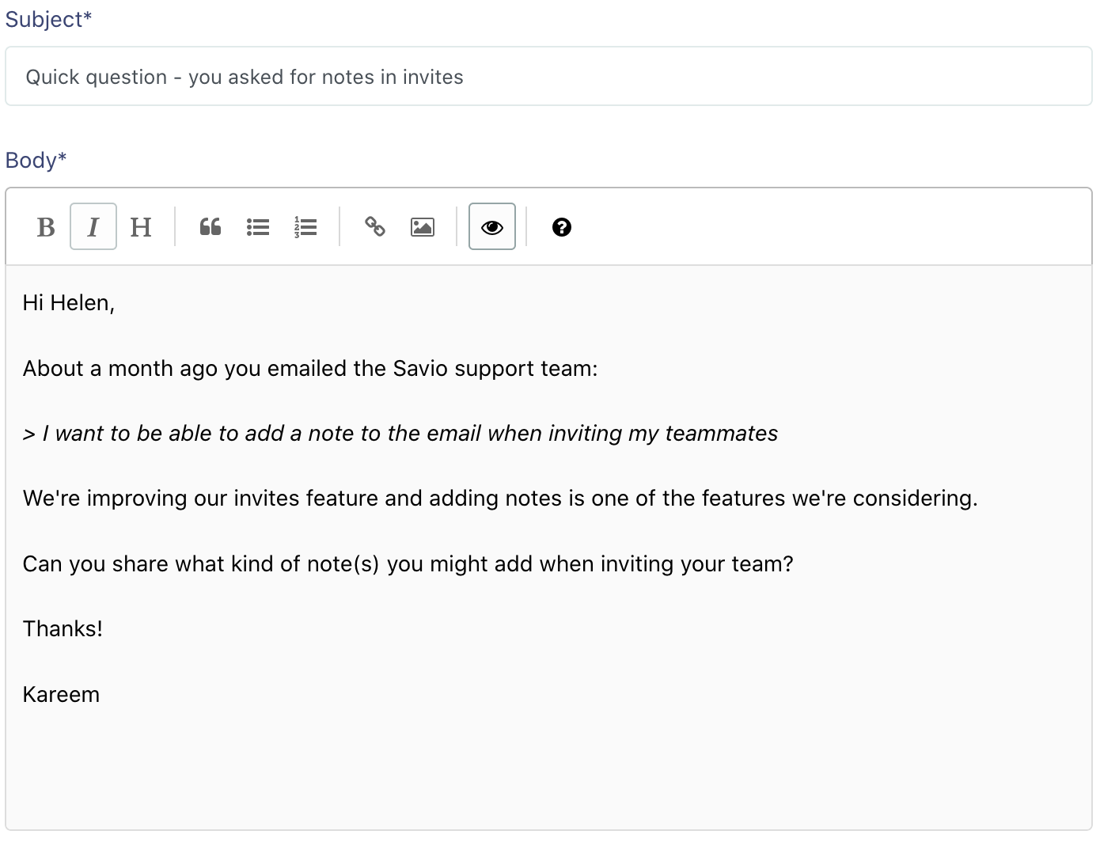Click the italic quoted teammate note line

pyautogui.click(x=400, y=434)
